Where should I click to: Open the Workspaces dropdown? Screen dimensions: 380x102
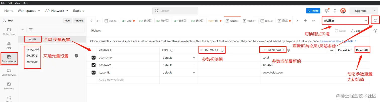[x=29, y=11]
